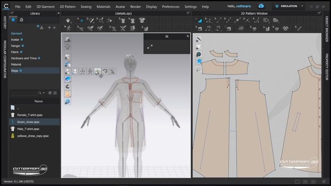Screen dimensions: 331x186
Task: Click the Simulate downward-arrow tool in 3D toolbar
Action: point(68,21)
